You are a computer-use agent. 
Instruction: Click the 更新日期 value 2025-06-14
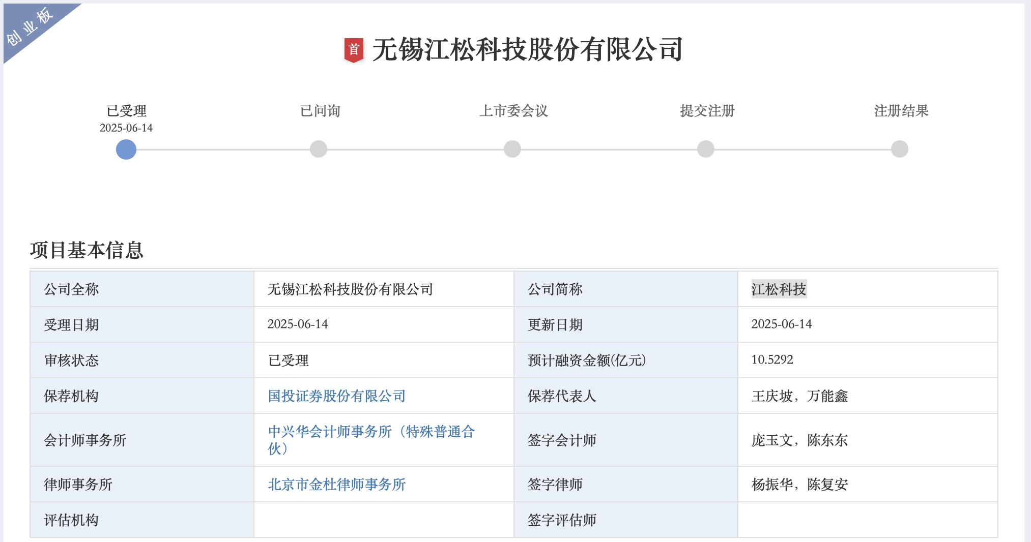(782, 324)
